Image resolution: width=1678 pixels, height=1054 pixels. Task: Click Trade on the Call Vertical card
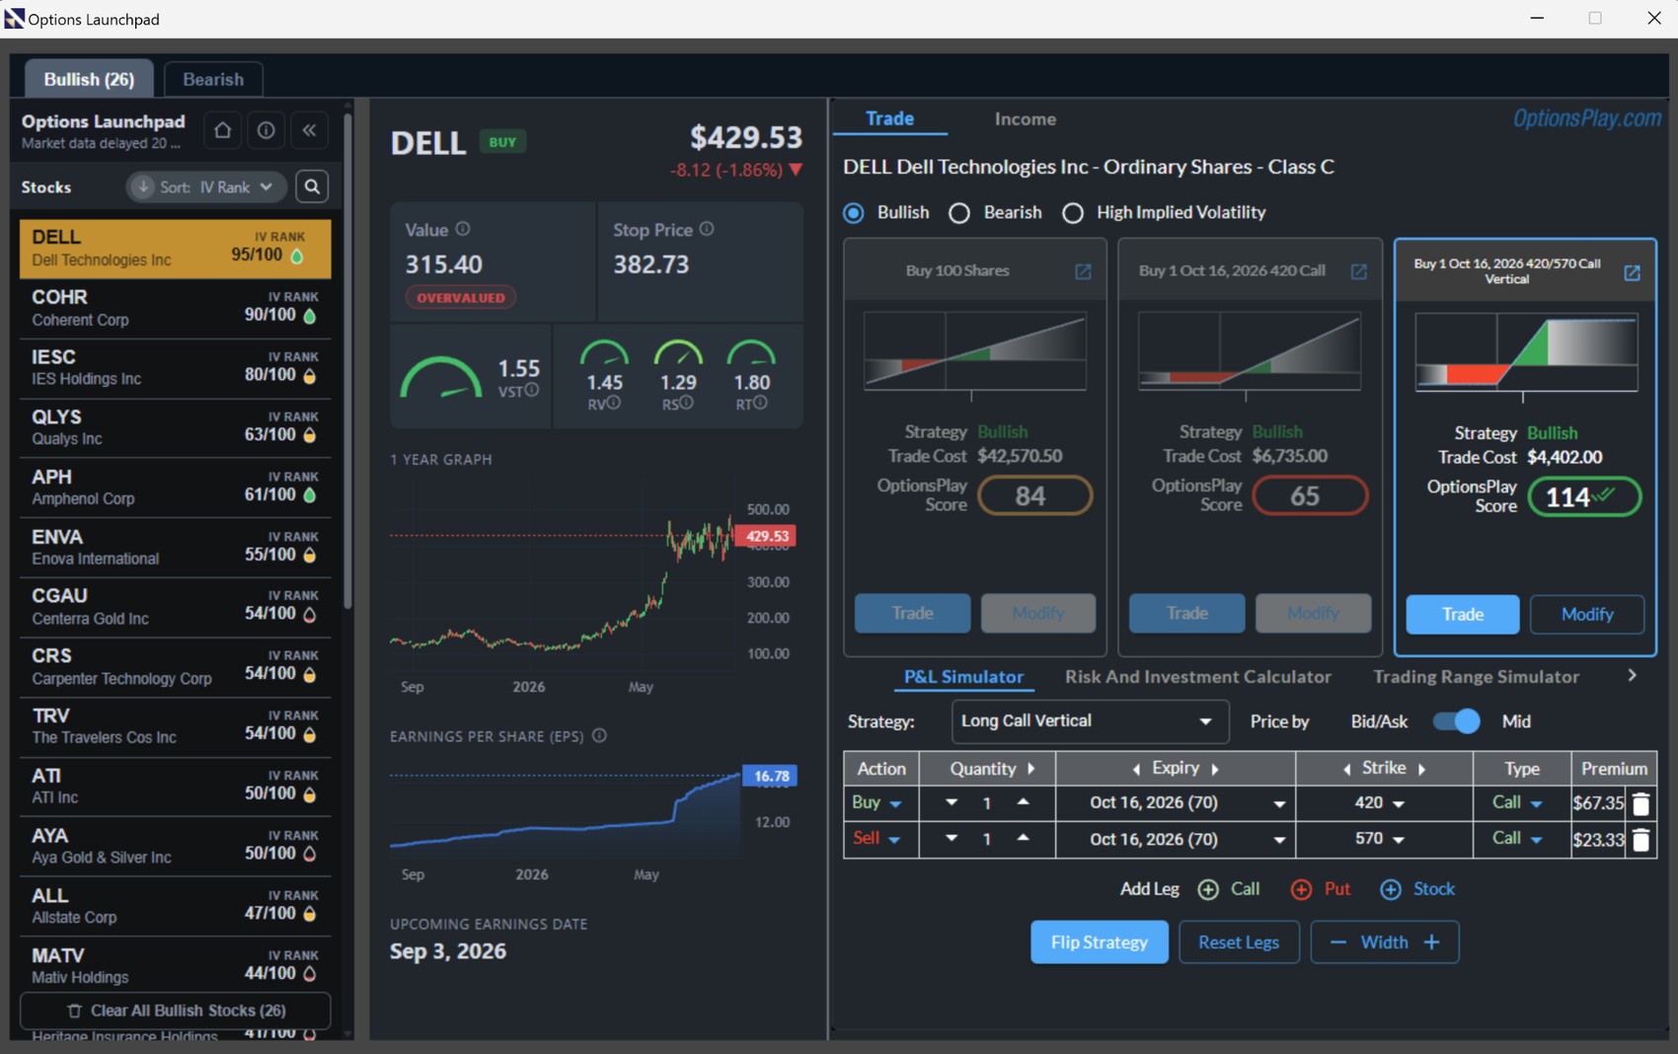pos(1462,614)
